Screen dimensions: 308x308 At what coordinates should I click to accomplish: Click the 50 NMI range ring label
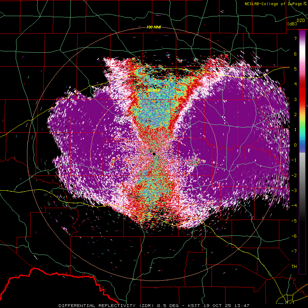pyautogui.click(x=154, y=91)
